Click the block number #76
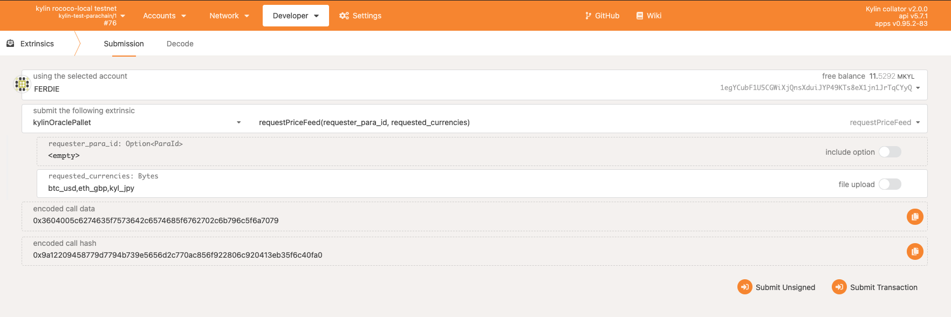 pos(110,23)
